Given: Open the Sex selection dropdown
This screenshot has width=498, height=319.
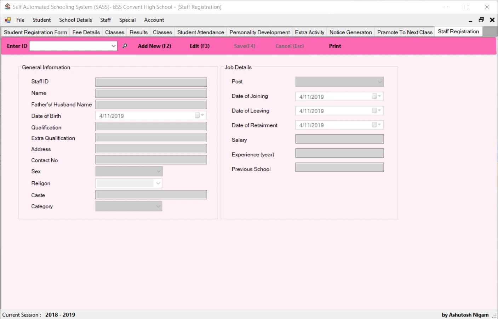Looking at the screenshot, I should (x=159, y=171).
